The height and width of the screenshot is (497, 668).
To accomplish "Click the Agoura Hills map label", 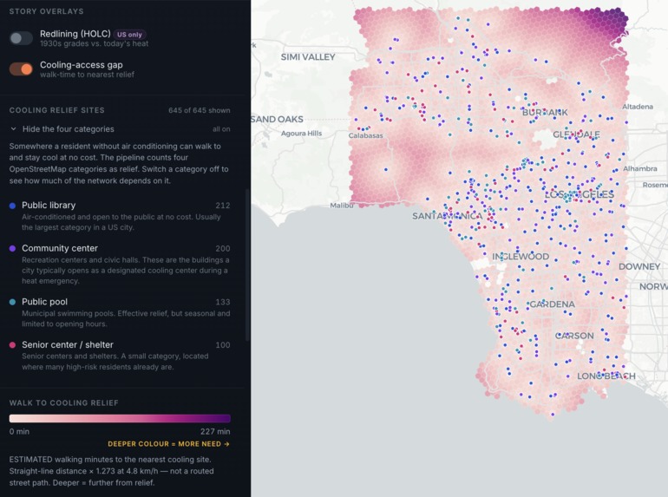I will point(302,134).
